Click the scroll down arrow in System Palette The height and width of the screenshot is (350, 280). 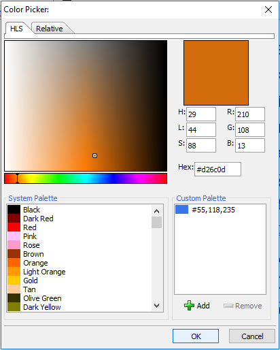(x=156, y=306)
